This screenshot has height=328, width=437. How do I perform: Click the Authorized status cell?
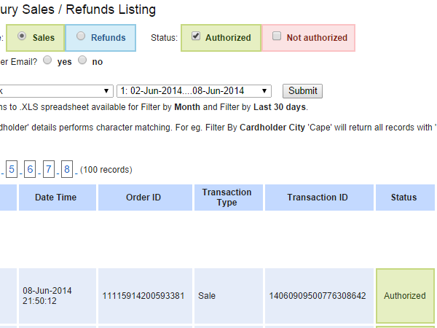[404, 296]
